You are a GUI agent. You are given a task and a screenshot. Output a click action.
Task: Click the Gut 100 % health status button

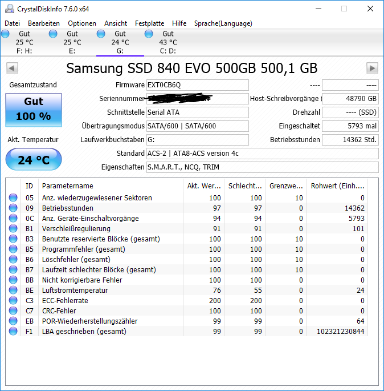click(34, 110)
